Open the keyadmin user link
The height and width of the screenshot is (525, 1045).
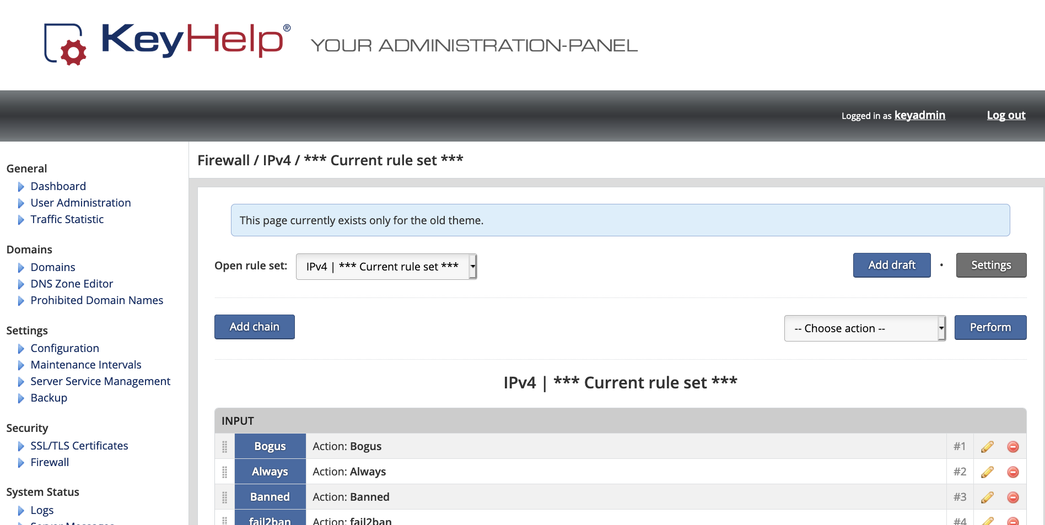point(919,115)
